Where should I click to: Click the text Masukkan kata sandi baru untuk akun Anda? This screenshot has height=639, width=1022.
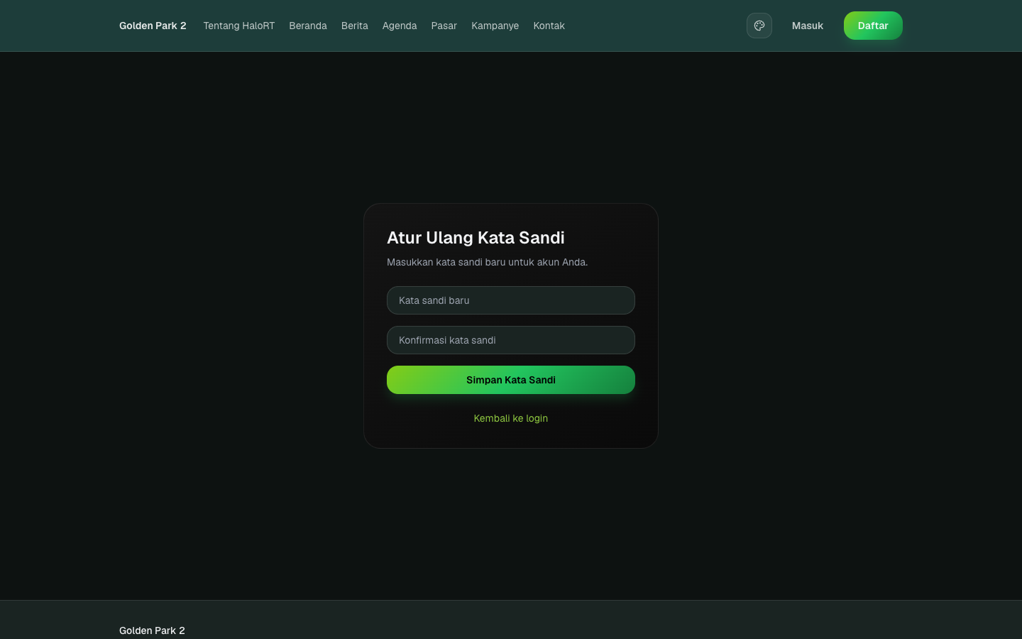pos(488,262)
